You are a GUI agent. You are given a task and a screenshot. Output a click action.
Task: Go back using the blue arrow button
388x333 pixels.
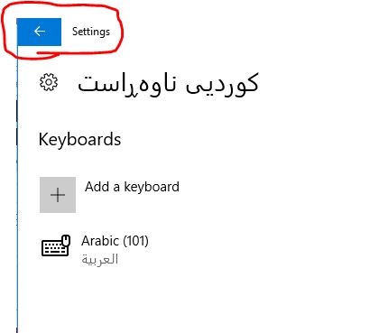pyautogui.click(x=39, y=32)
